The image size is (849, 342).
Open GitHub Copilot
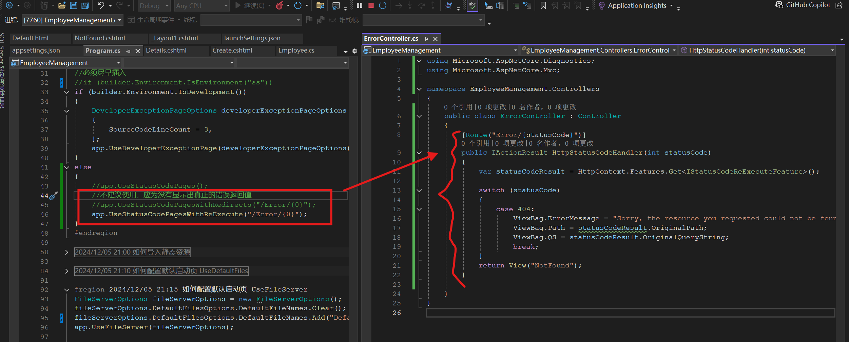803,5
